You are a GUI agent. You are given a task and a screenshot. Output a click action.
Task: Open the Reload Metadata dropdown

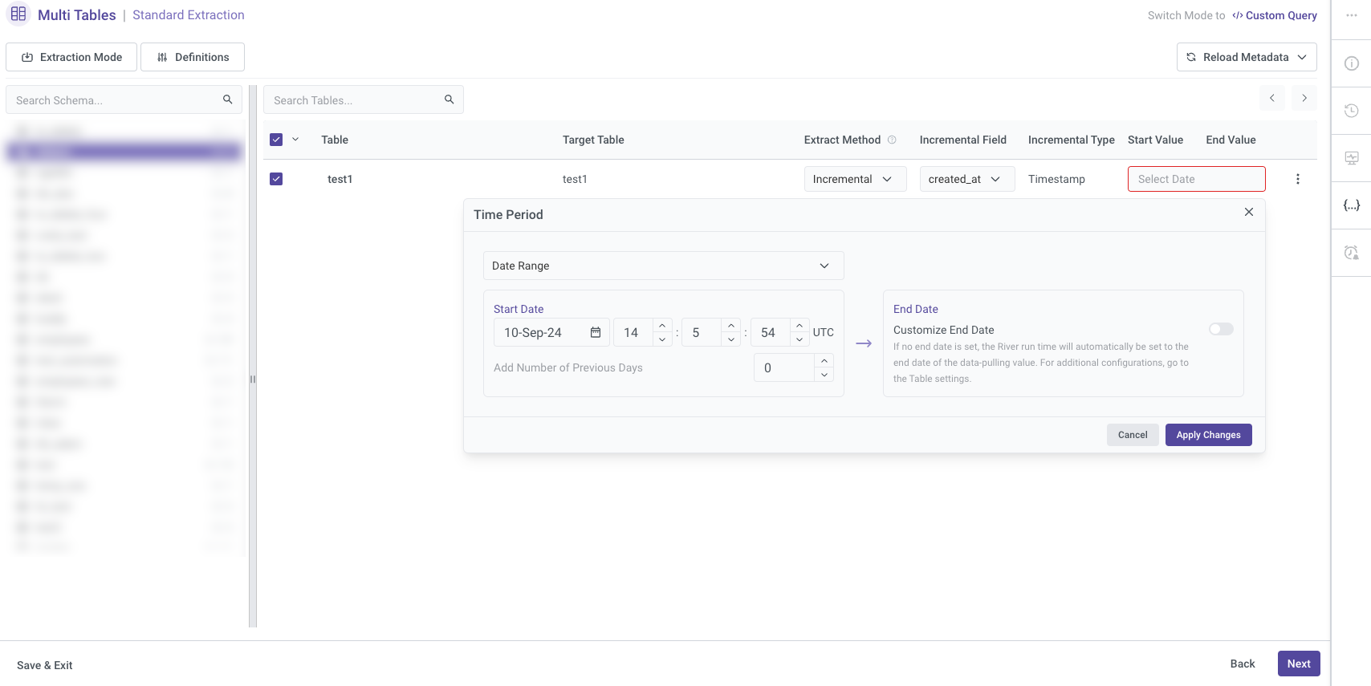[x=1247, y=57]
